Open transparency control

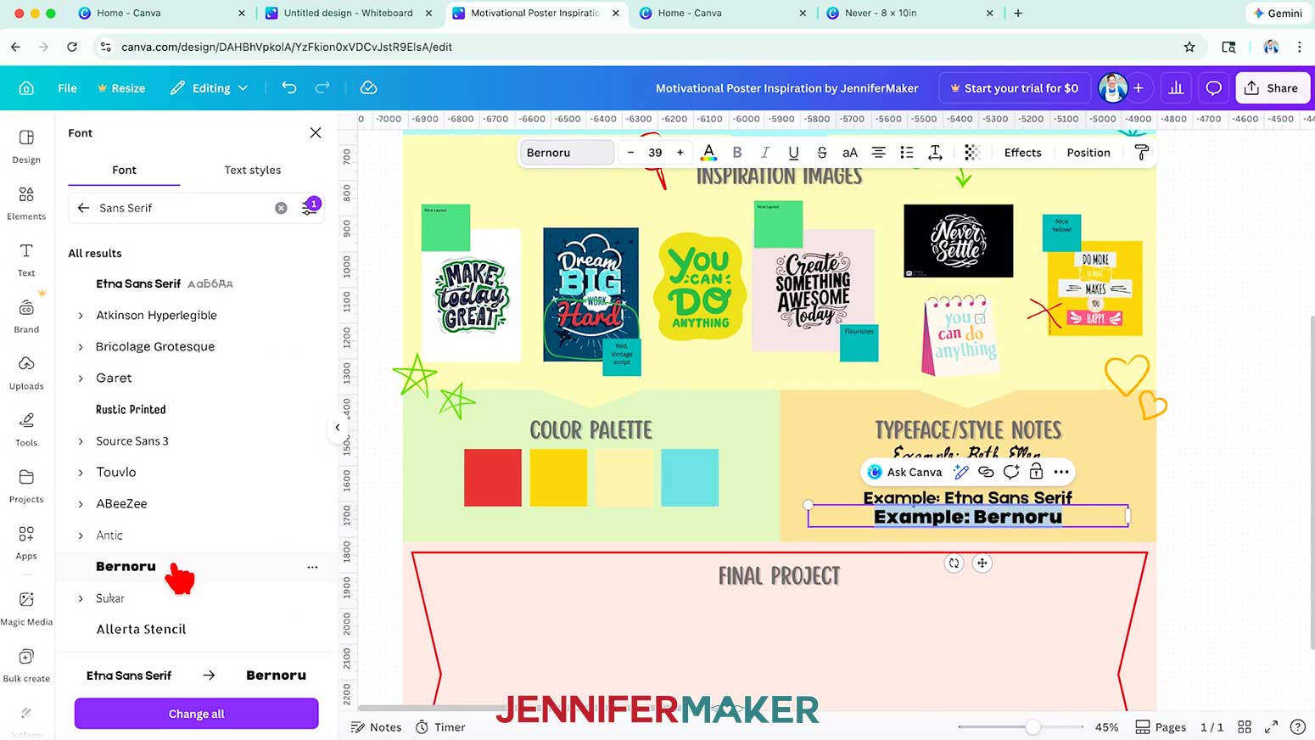point(971,153)
